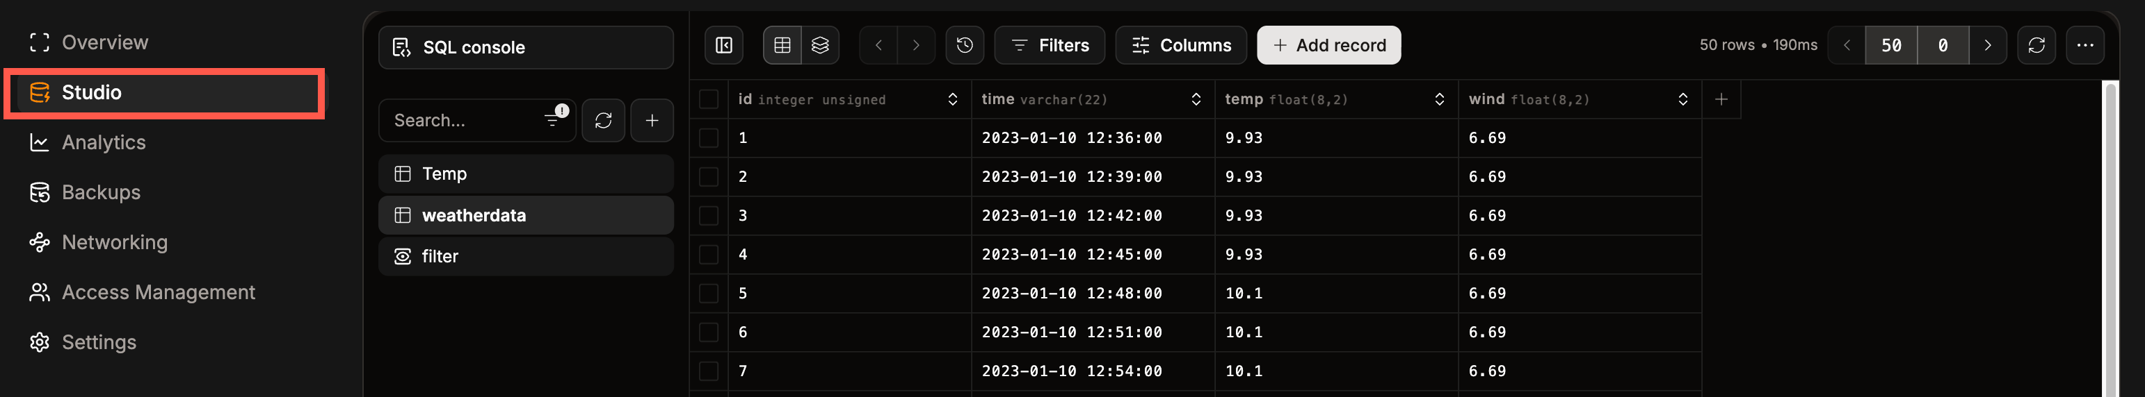The width and height of the screenshot is (2145, 397).
Task: Click the vertical scrollbar of the table
Action: pyautogui.click(x=2111, y=239)
